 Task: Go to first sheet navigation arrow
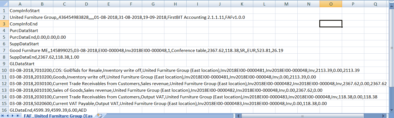pos(3,116)
